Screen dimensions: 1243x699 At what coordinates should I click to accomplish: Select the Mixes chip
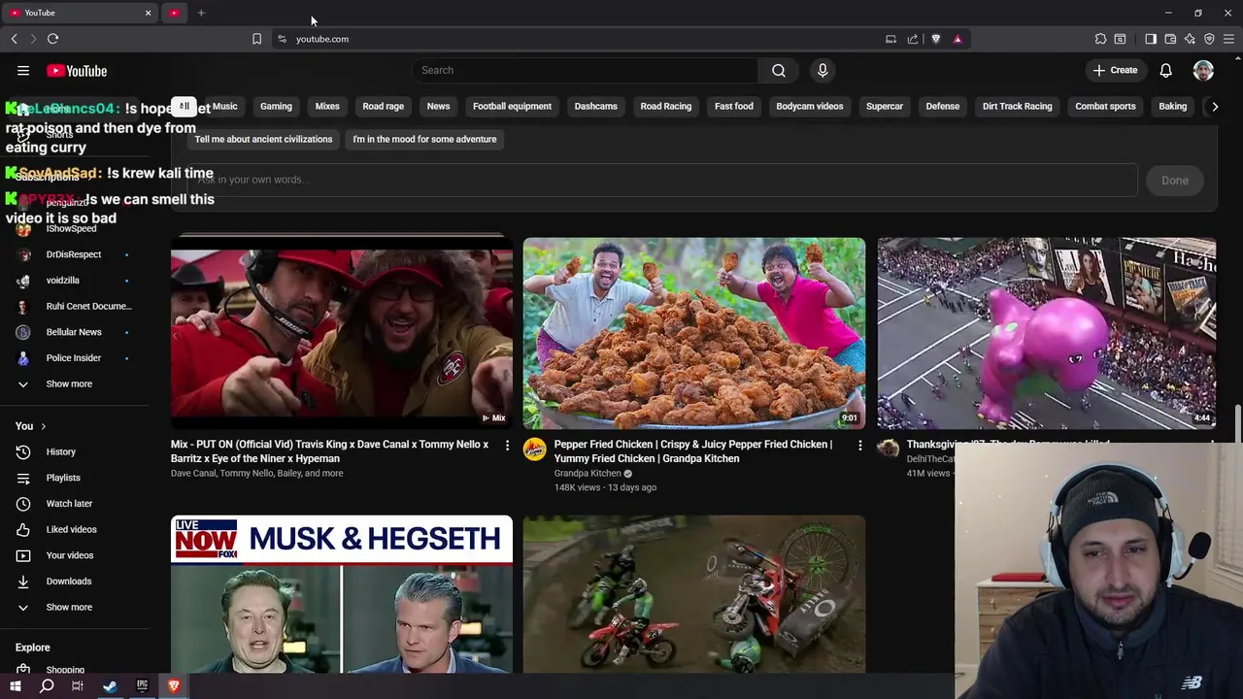(x=327, y=106)
